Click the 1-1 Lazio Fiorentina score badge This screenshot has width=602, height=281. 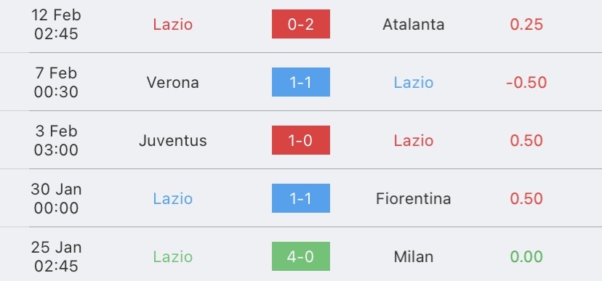[300, 198]
